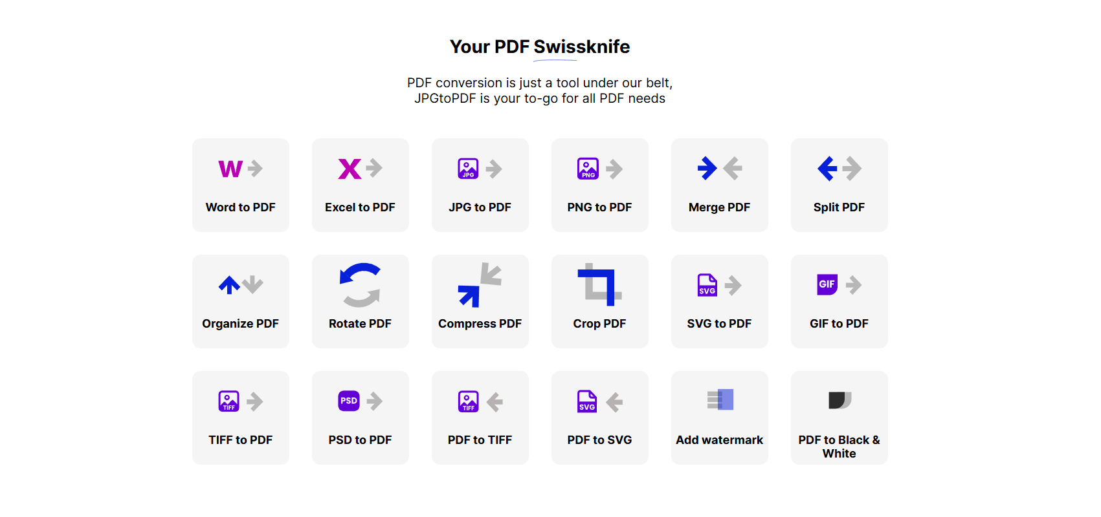This screenshot has height=517, width=1101.
Task: Click the TIFF to PDF image icon
Action: pos(229,401)
